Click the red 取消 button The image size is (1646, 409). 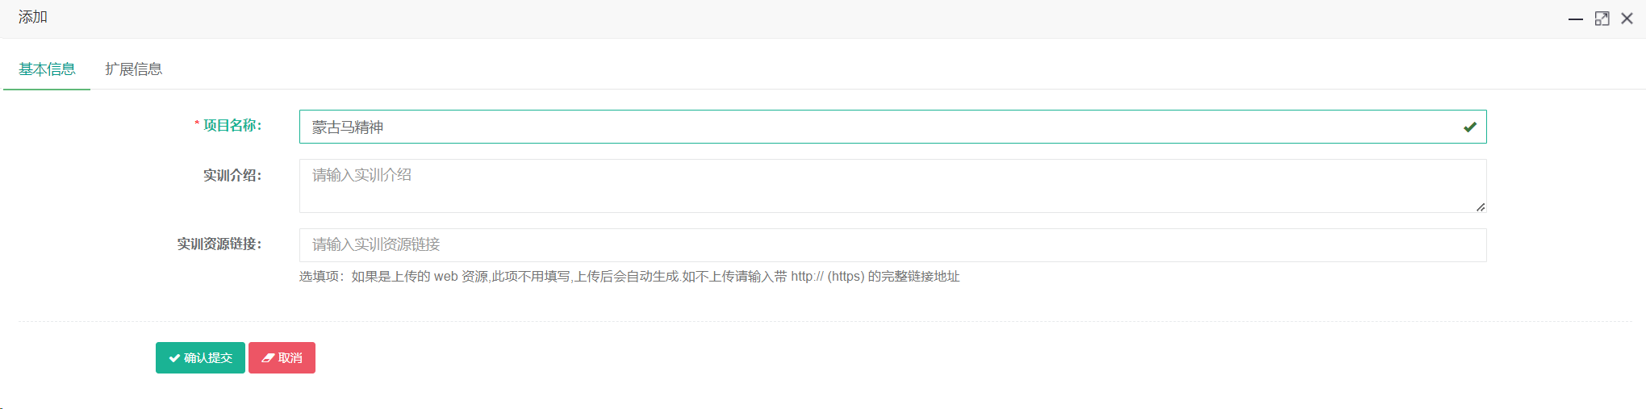point(282,358)
